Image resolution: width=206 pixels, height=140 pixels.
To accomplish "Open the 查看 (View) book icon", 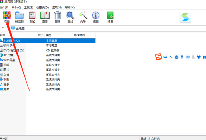I will (45, 16).
